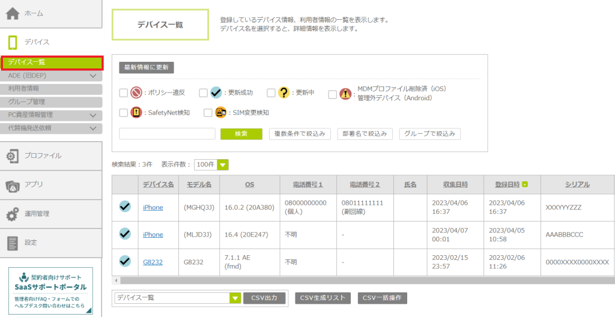Expand the ADE (旧DEP) submenu
This screenshot has height=317, width=615.
(92, 76)
